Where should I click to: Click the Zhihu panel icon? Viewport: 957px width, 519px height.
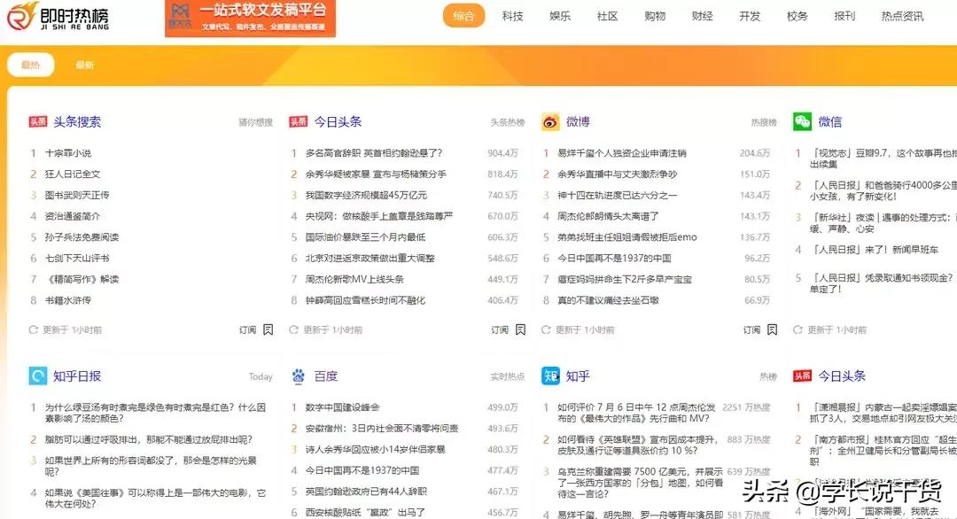click(550, 376)
